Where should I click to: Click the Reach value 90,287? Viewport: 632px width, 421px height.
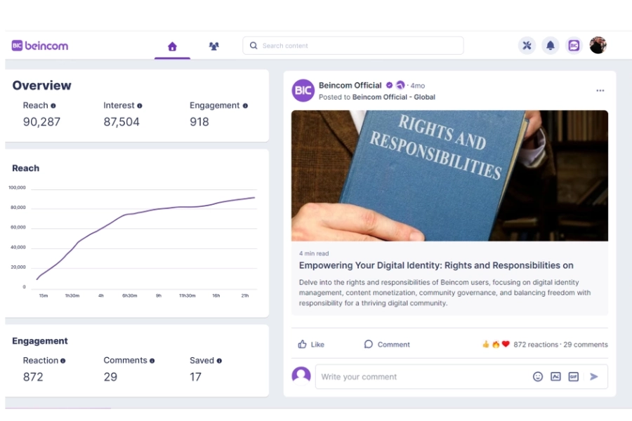tap(41, 122)
